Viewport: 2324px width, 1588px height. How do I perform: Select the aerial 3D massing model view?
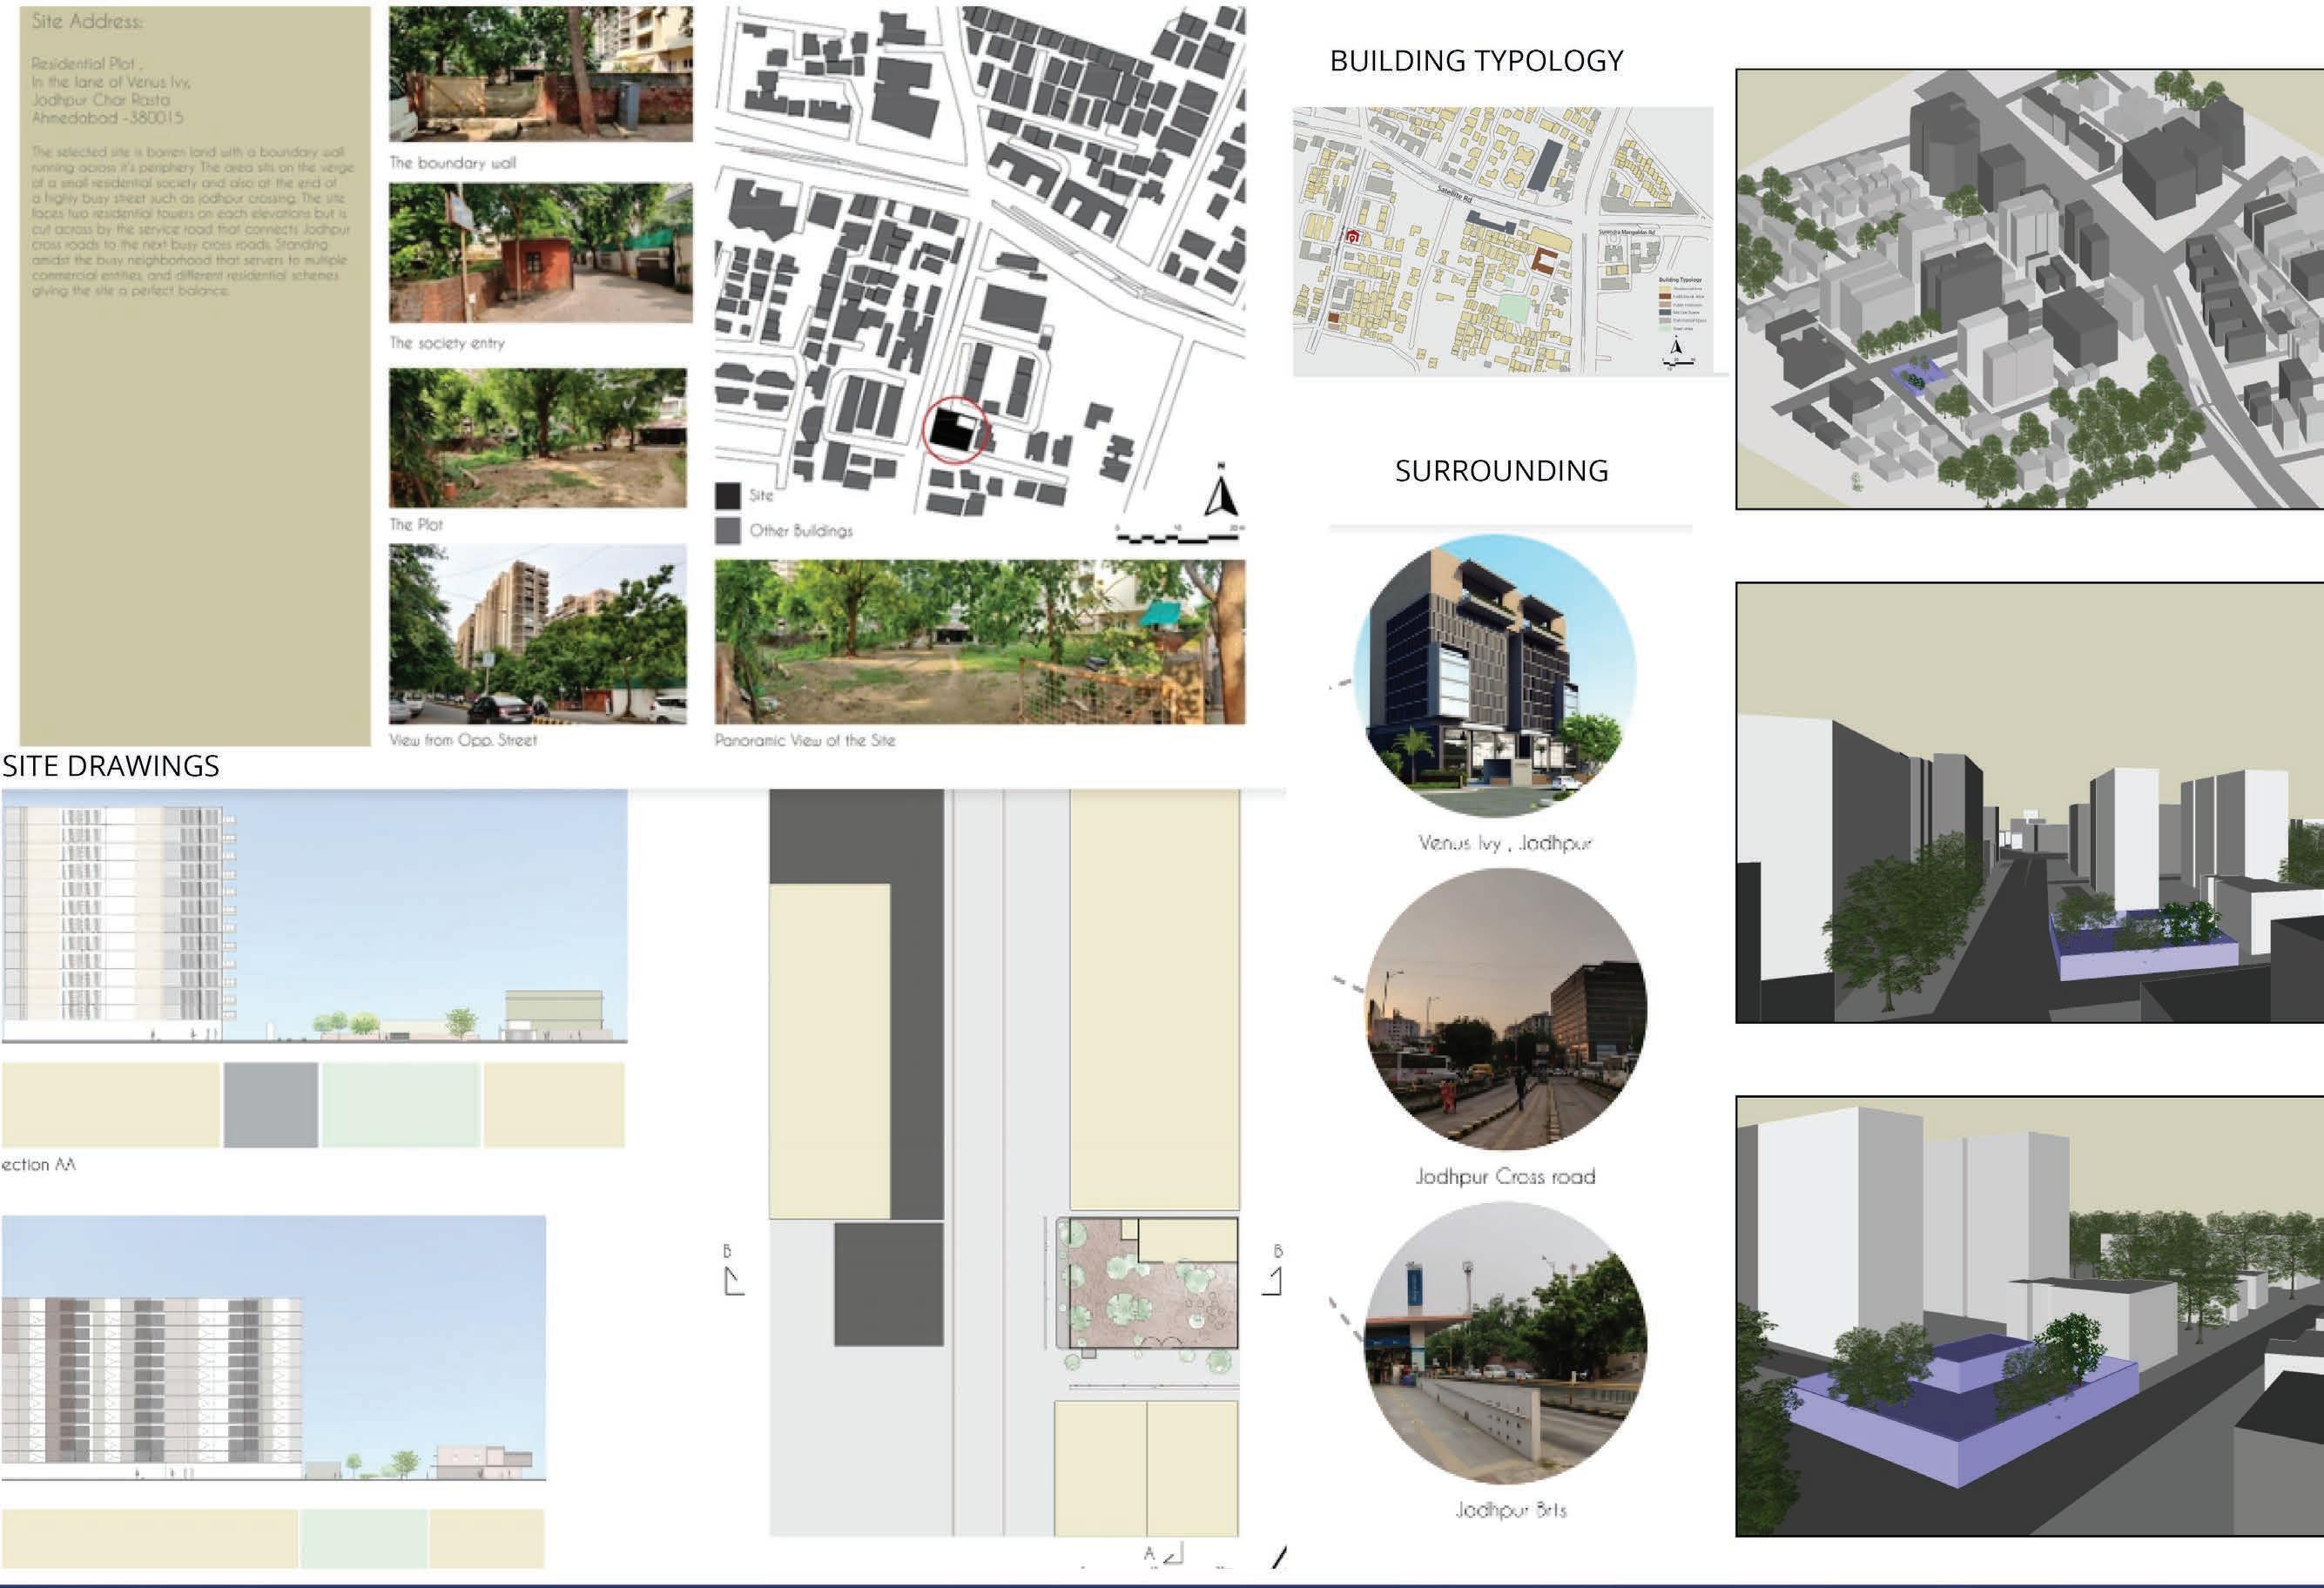(2029, 289)
